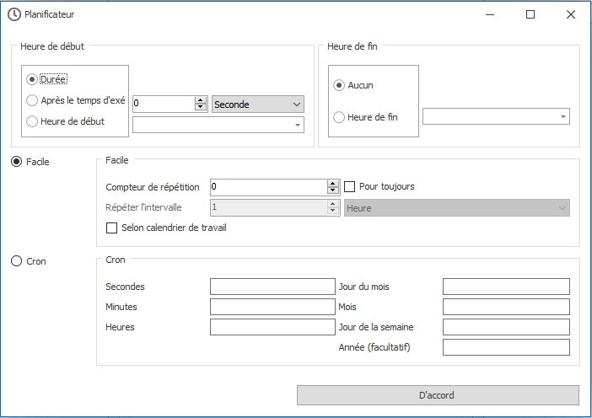Switch to Cron scheduling mode
This screenshot has width=592, height=418.
pyautogui.click(x=16, y=261)
